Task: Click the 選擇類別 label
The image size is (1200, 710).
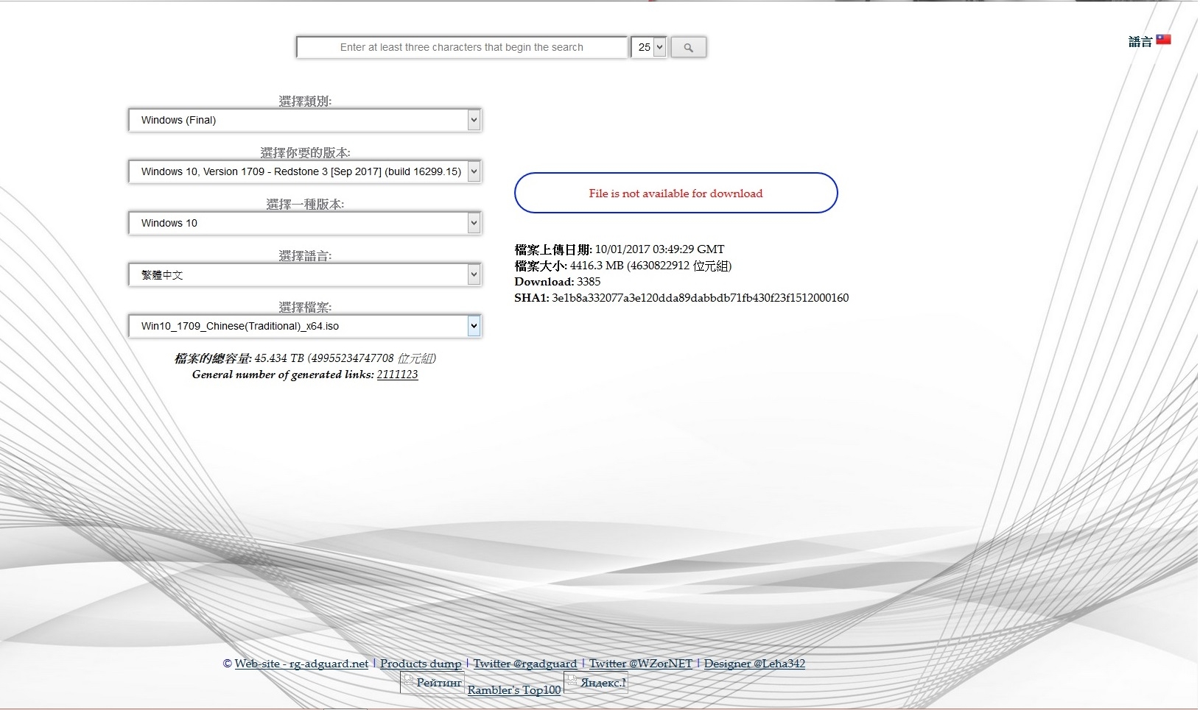Action: [305, 101]
